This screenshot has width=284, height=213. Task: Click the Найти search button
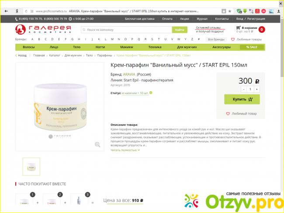click(x=180, y=30)
